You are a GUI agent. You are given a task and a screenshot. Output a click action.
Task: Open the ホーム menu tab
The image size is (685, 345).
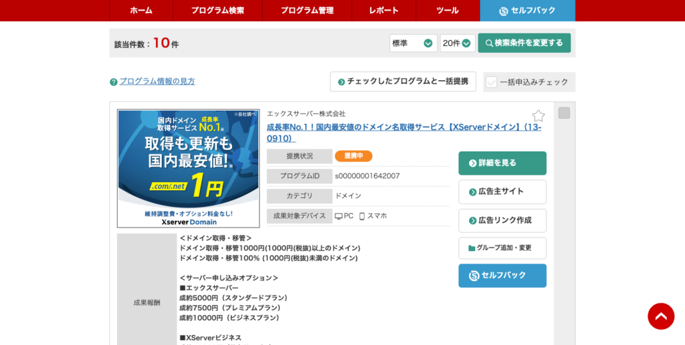(x=141, y=11)
